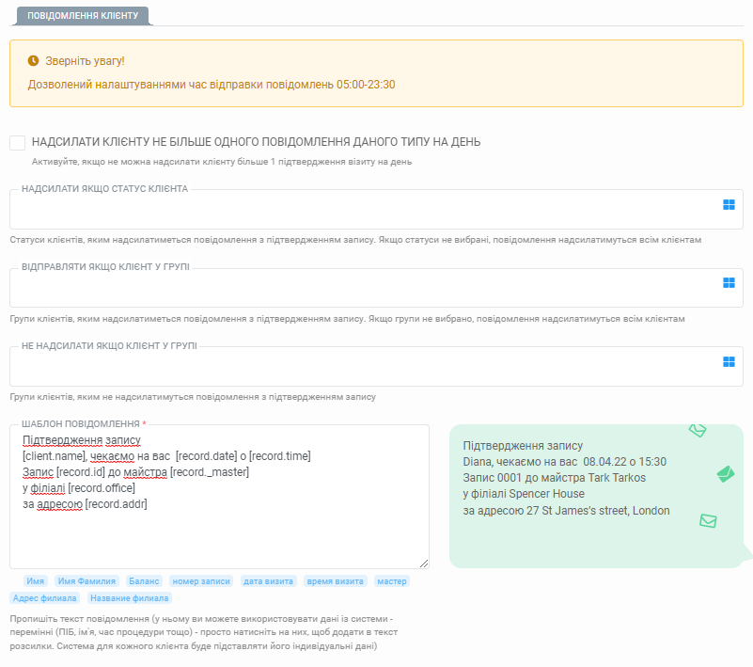Enable one message of this type per day

point(17,143)
